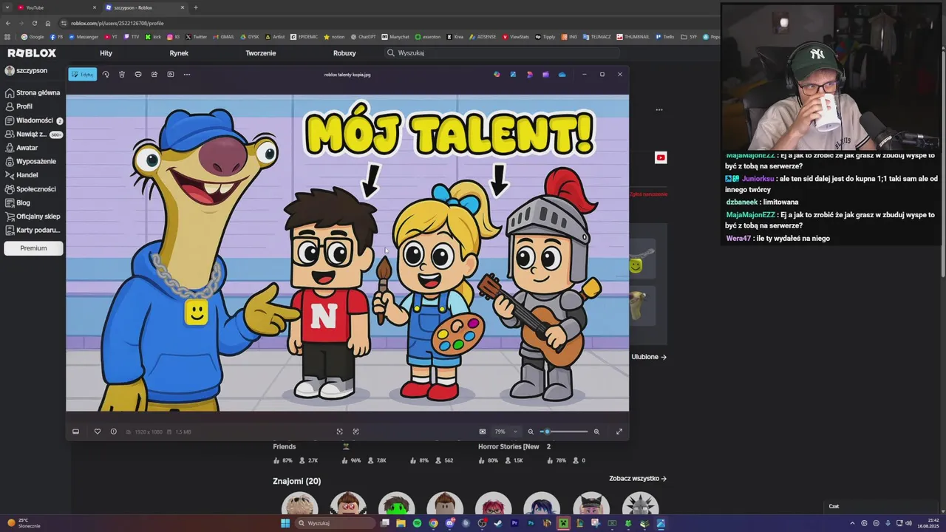
Task: Print the image using printer icon
Action: 138,74
